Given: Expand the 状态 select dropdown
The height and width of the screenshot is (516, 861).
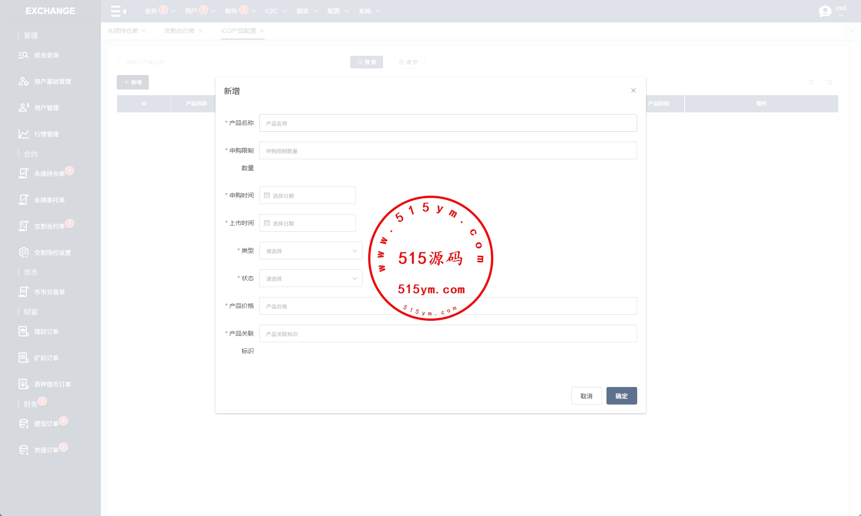Looking at the screenshot, I should (x=311, y=278).
